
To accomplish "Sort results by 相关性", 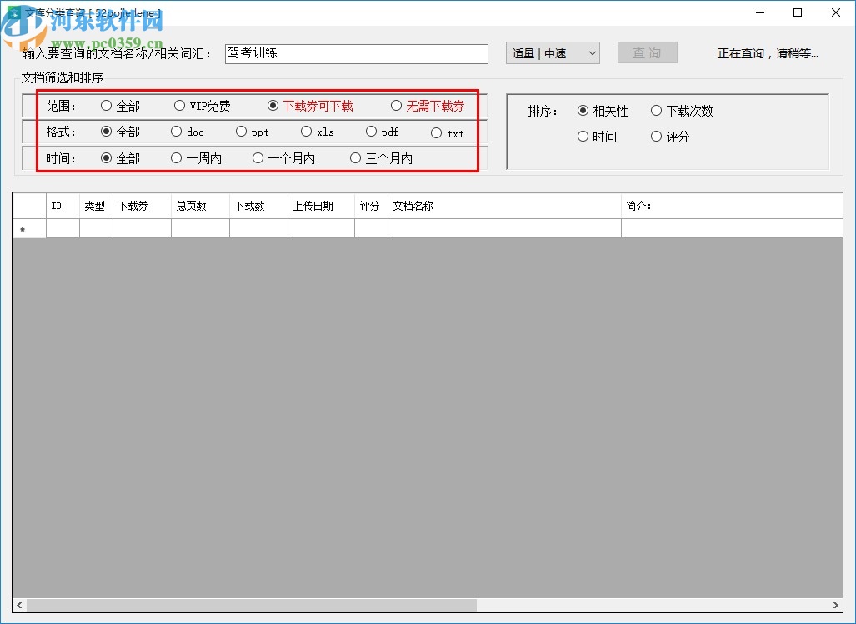I will (x=602, y=111).
